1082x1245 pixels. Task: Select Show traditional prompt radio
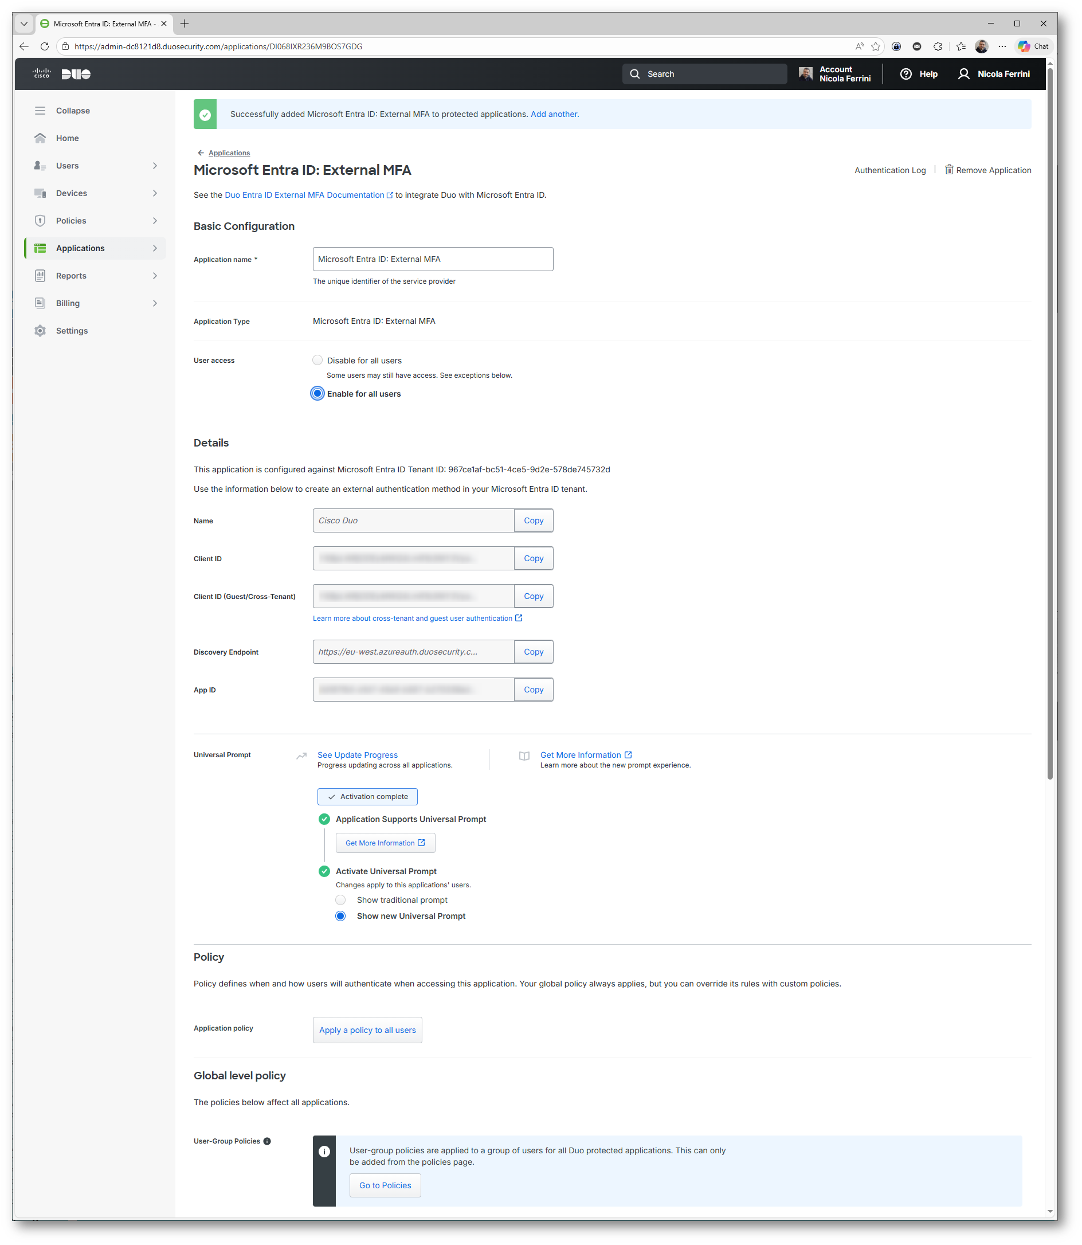[x=340, y=901]
